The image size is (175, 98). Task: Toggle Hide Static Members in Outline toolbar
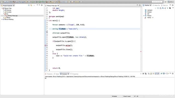coord(165,8)
